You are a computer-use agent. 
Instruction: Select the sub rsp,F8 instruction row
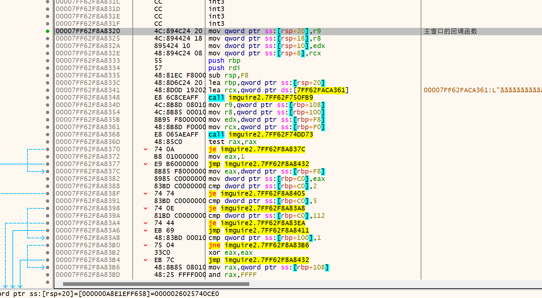(228, 76)
